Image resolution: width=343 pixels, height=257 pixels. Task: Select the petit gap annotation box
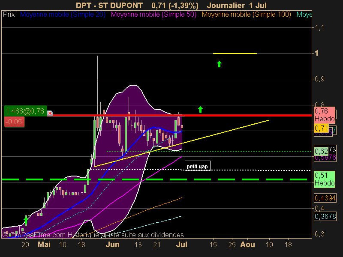pos(198,166)
